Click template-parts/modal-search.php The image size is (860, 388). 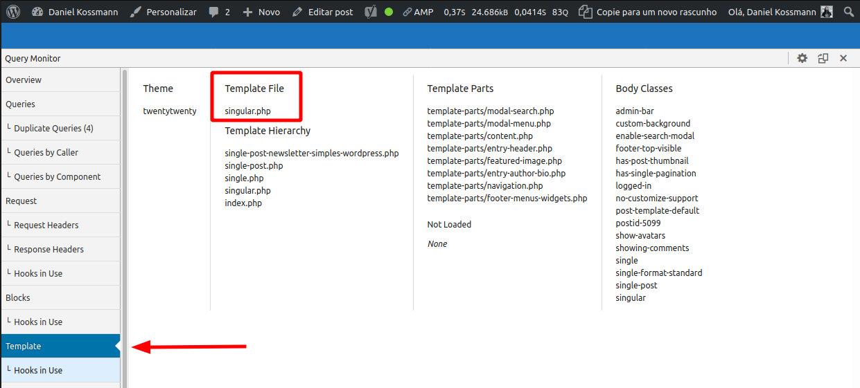click(491, 111)
